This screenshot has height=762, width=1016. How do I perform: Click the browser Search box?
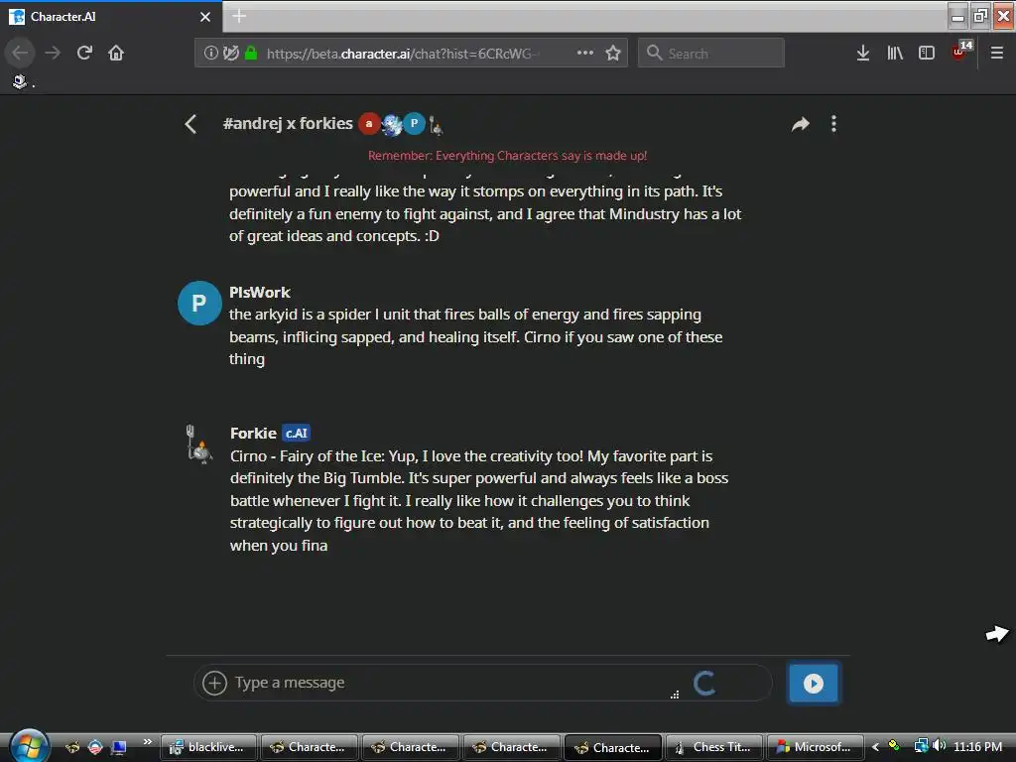click(710, 53)
